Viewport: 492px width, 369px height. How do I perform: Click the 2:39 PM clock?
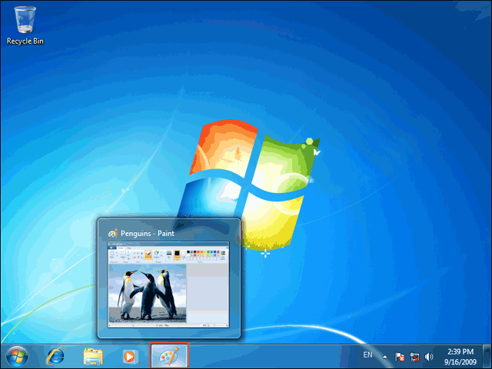460,351
